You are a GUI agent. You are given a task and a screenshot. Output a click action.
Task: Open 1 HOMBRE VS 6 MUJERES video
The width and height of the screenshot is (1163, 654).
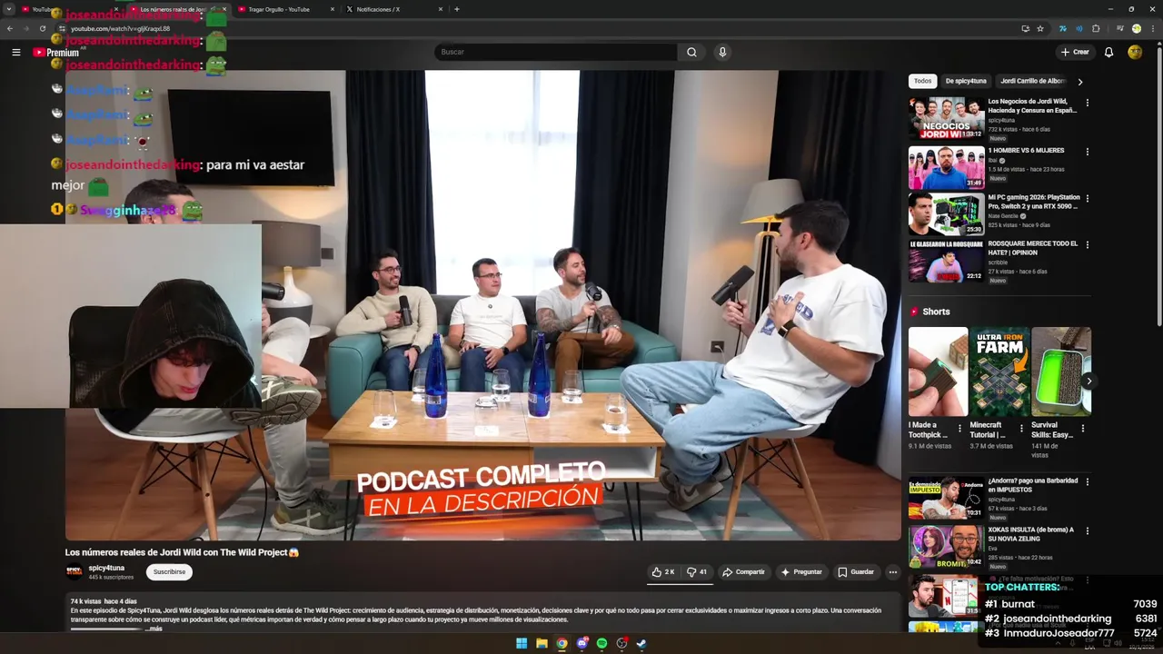[x=946, y=167]
